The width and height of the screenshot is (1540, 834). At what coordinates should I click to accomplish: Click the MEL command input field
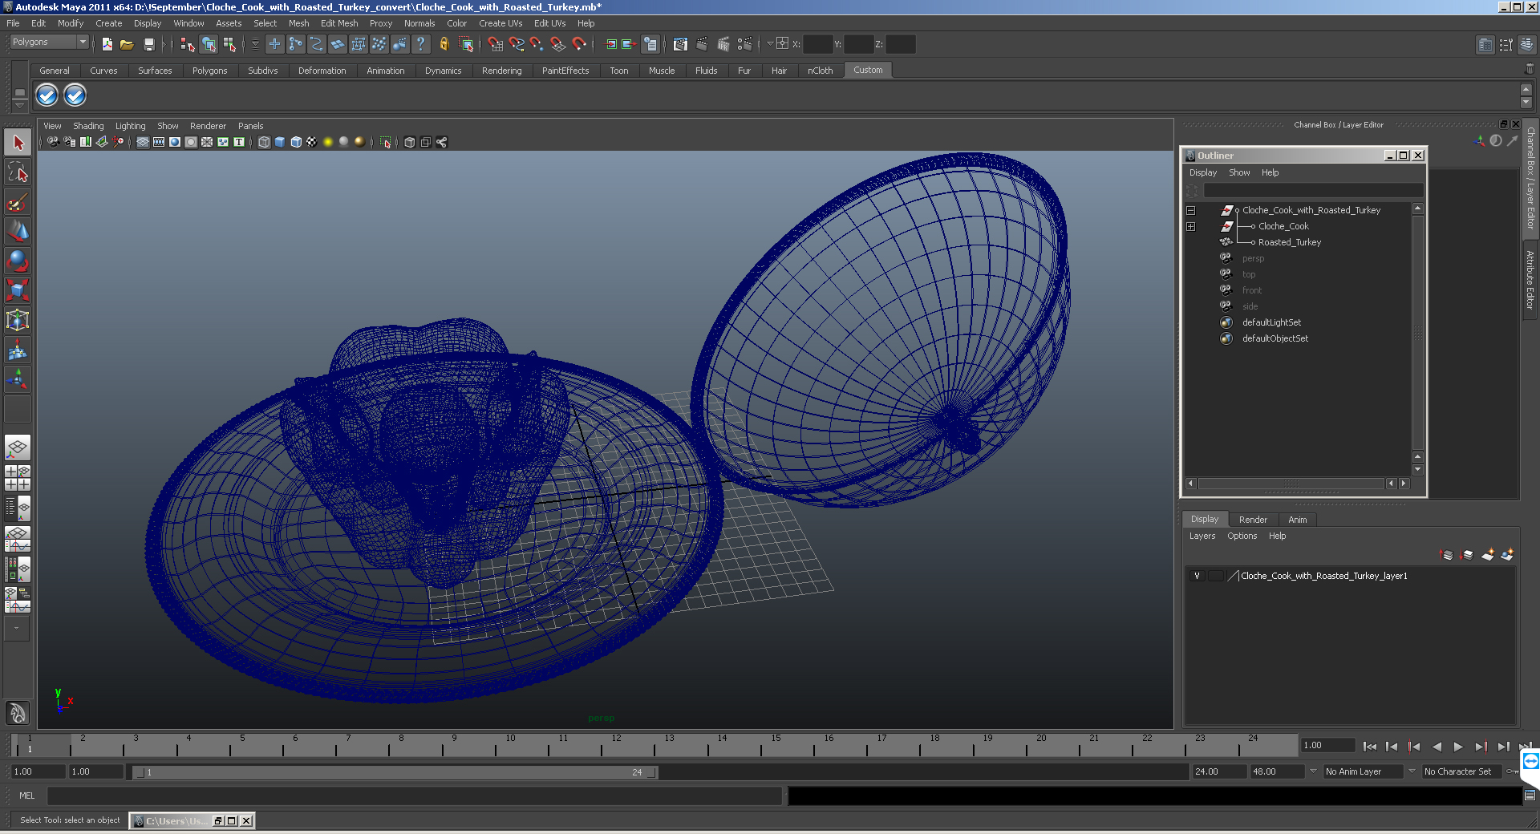pos(415,796)
